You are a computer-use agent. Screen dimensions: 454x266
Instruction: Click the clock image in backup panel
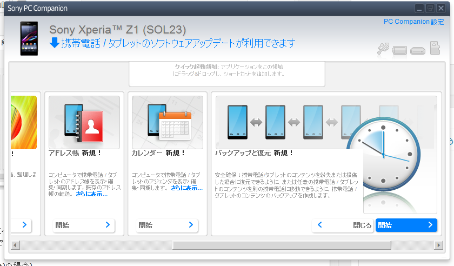point(383,154)
